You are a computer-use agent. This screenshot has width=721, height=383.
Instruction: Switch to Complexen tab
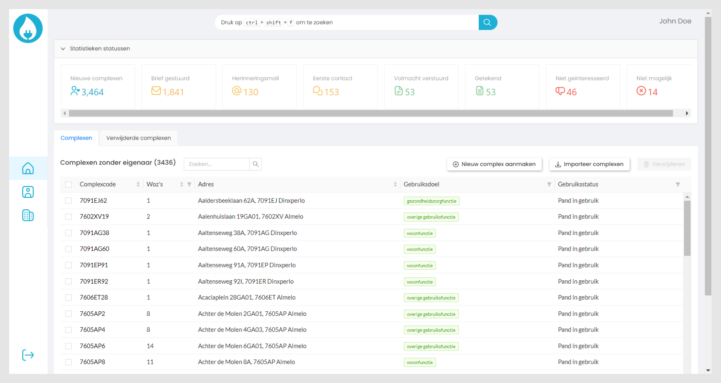pos(76,138)
